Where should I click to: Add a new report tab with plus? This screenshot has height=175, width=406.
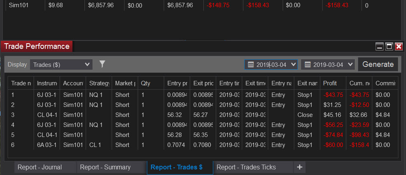pyautogui.click(x=299, y=167)
